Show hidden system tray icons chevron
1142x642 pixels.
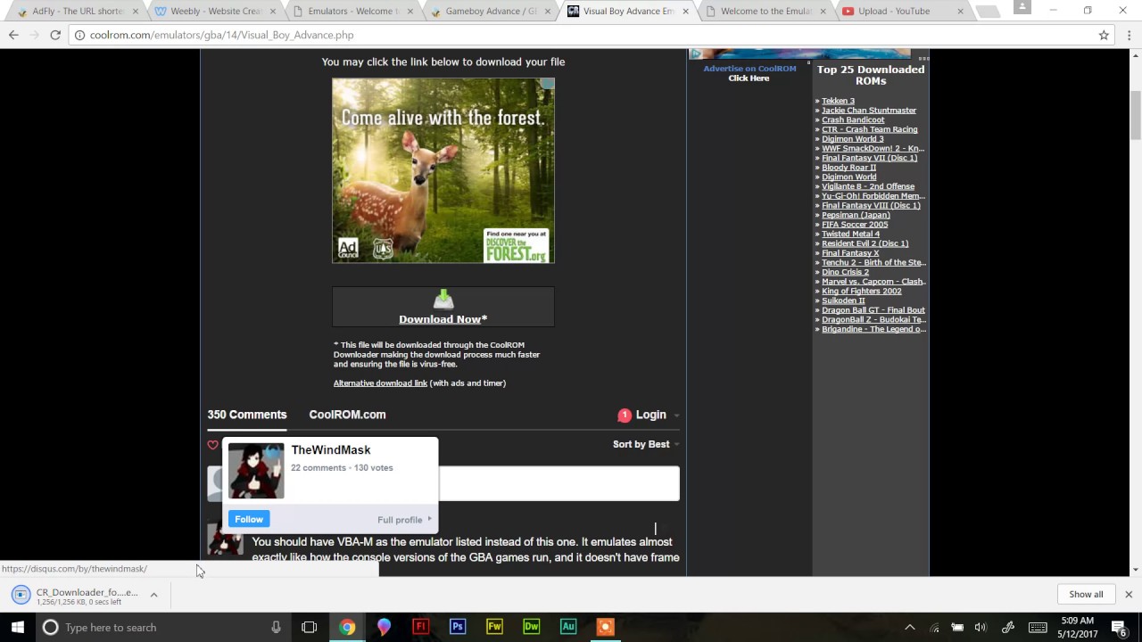(x=910, y=627)
